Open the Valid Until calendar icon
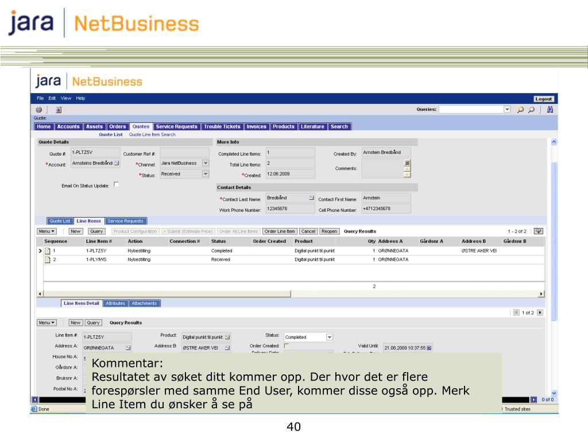Image resolution: width=588 pixels, height=441 pixels. (x=429, y=348)
